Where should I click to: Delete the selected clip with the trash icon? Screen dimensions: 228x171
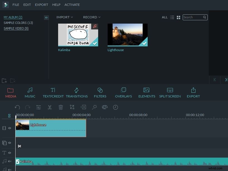pos(61,107)
